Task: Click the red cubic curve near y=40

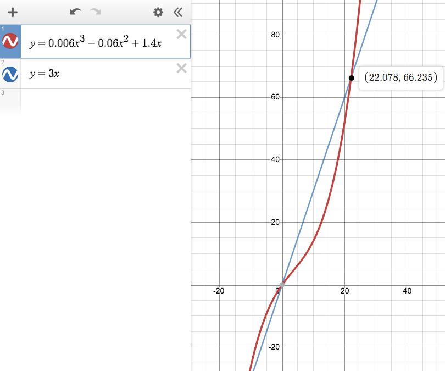Action: (337, 159)
